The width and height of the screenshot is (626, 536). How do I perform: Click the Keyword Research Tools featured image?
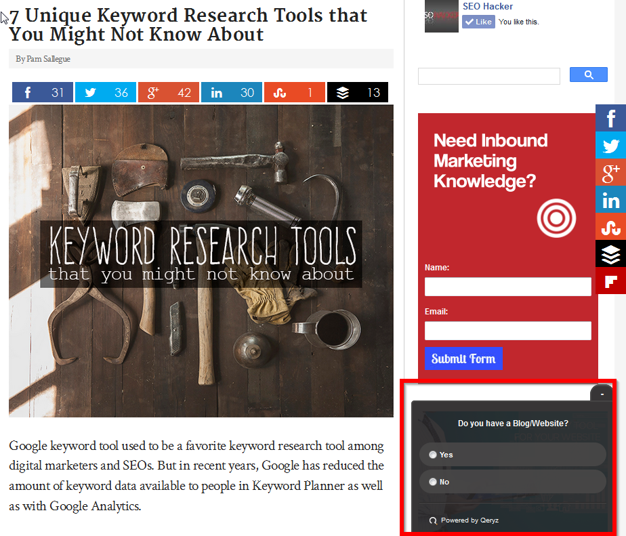coord(201,261)
